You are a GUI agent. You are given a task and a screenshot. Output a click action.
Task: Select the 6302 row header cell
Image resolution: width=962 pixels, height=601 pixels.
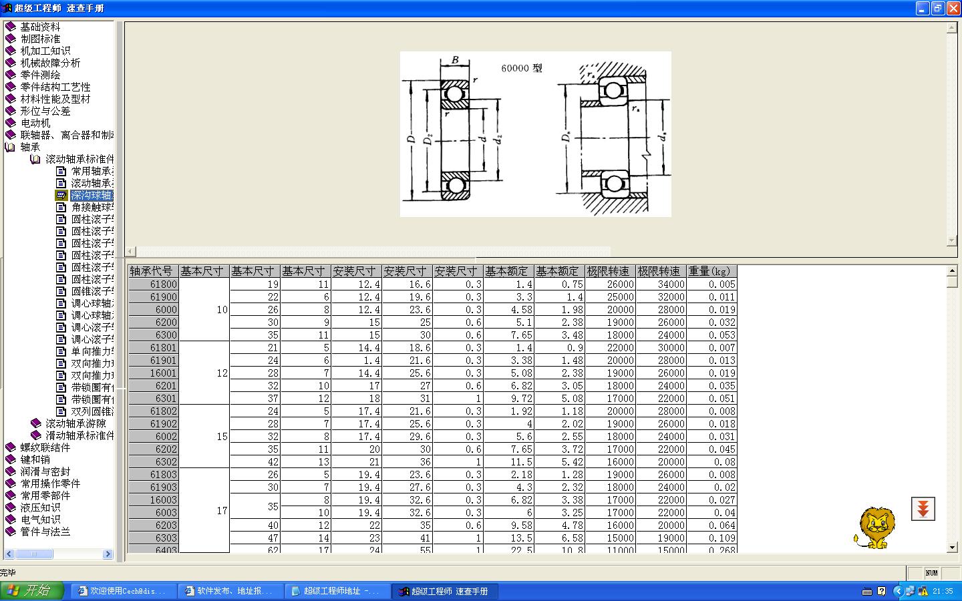coord(153,461)
